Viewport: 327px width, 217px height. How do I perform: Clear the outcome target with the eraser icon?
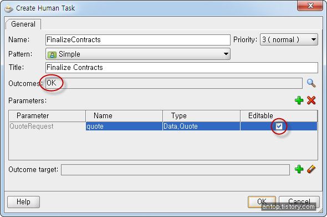click(311, 169)
